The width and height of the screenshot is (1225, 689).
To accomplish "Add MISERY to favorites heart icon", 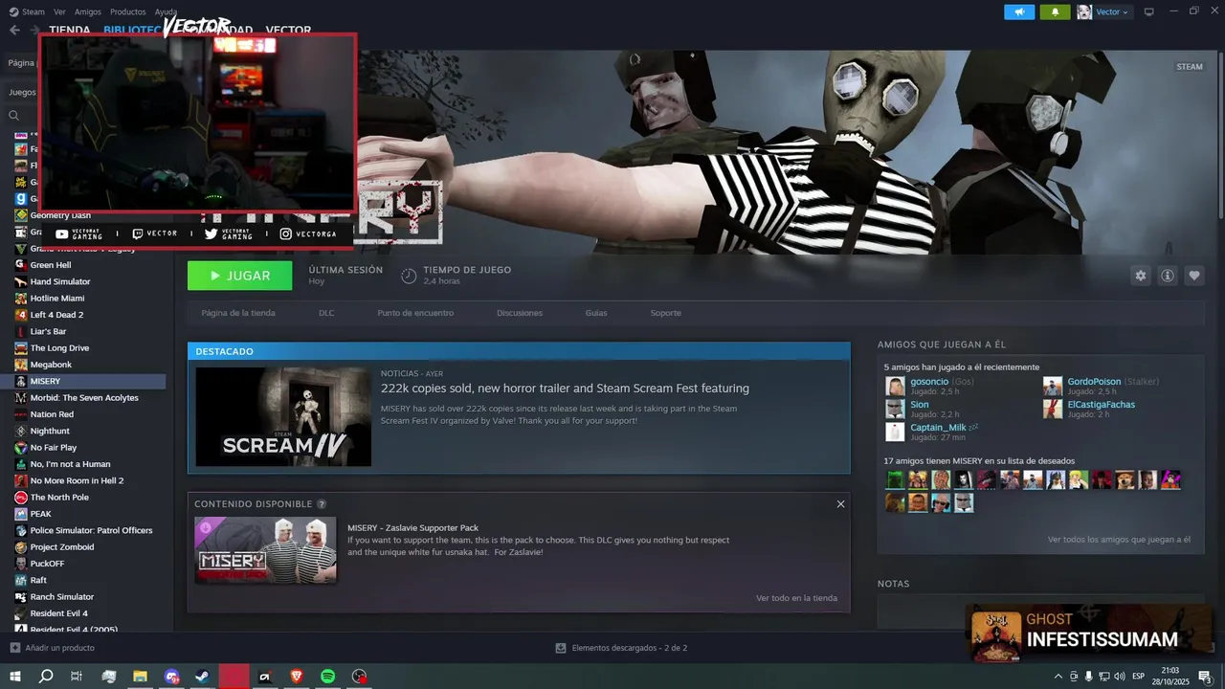I will pos(1194,276).
